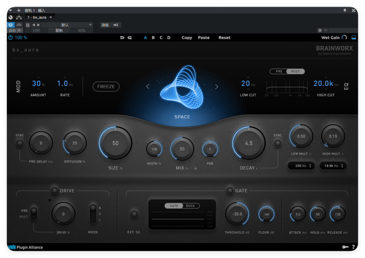The image size is (365, 258).
Task: Decrease MOD rate with the down arrow
Action: click(65, 89)
